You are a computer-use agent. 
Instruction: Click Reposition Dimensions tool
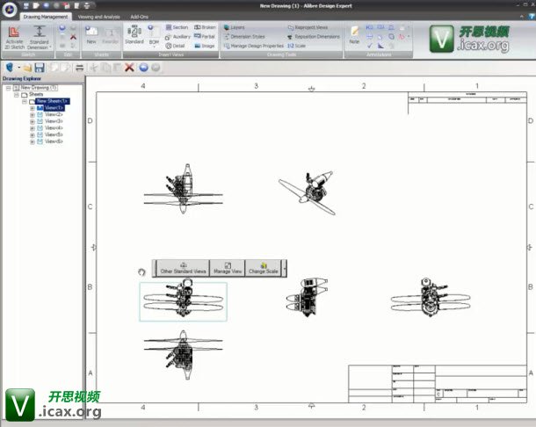point(314,37)
